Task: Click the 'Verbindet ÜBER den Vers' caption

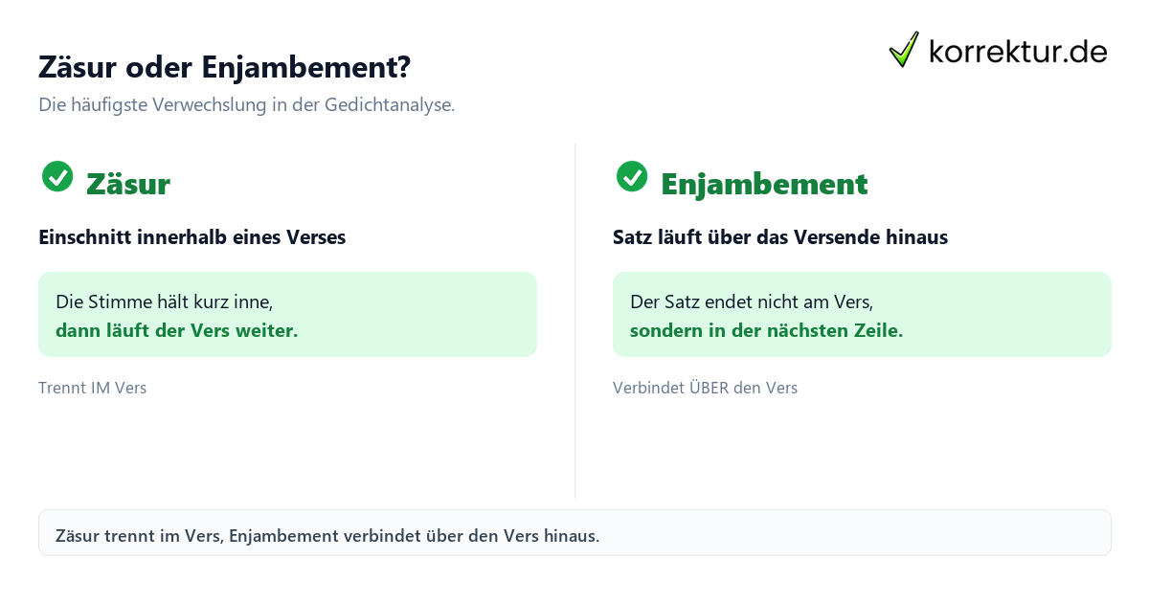Action: pyautogui.click(x=706, y=388)
